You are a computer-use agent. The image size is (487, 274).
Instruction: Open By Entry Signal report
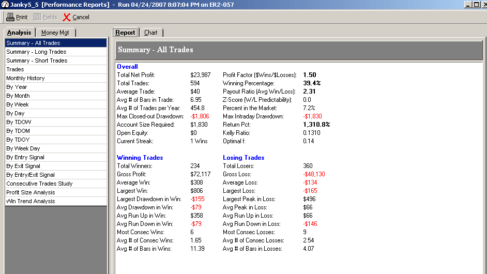[x=56, y=157]
